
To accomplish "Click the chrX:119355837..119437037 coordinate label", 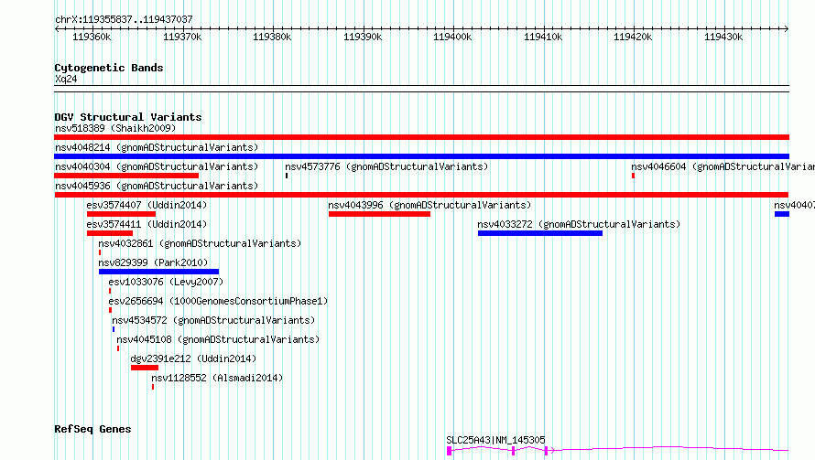I will (x=124, y=20).
